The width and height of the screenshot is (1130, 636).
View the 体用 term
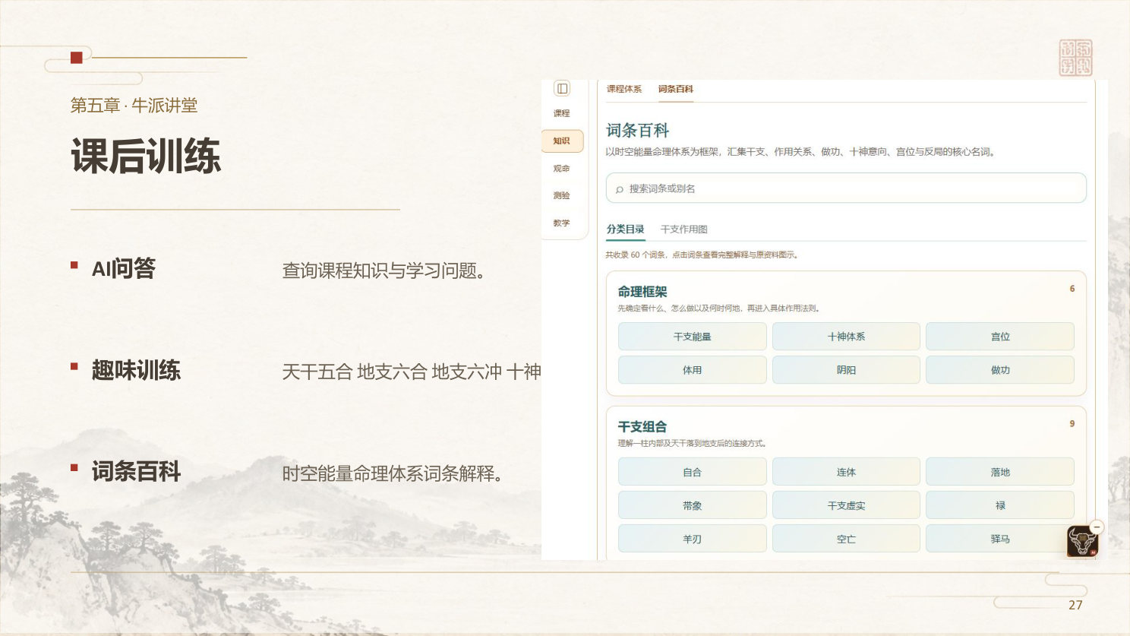(693, 370)
